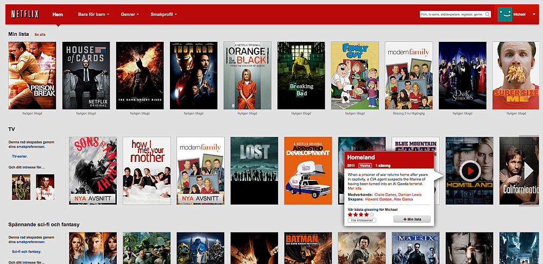Select the House of Cards poster
The image size is (543, 264).
point(86,76)
